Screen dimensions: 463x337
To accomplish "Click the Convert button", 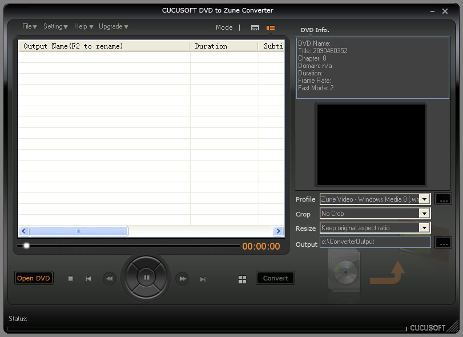I will [275, 278].
